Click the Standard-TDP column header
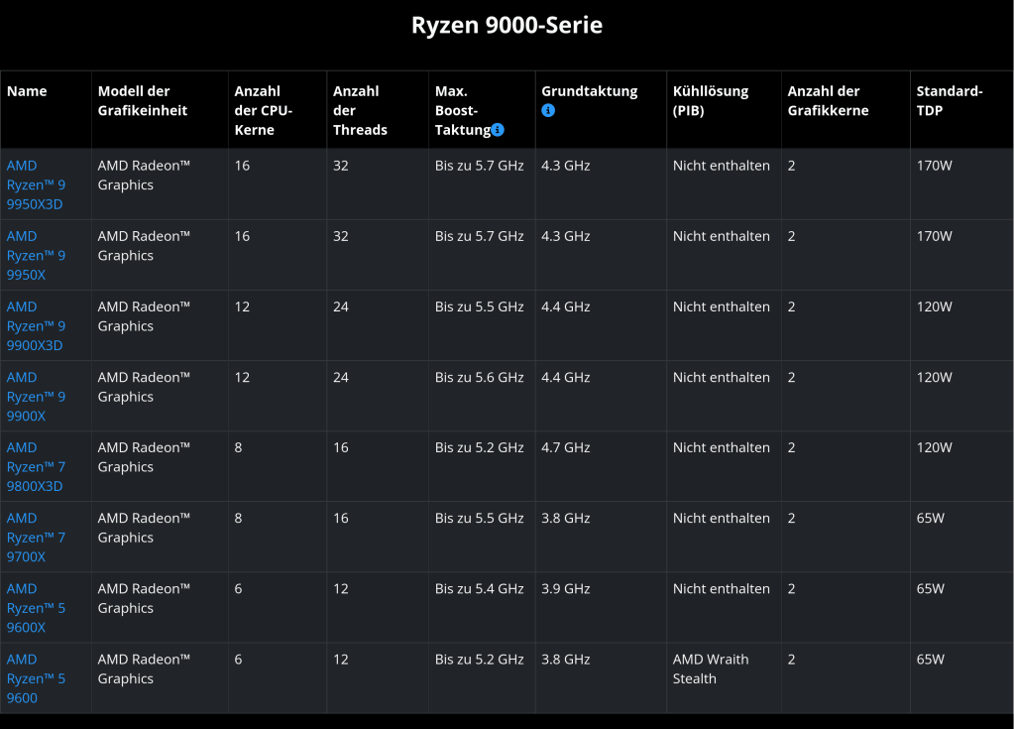The image size is (1014, 729). [x=949, y=100]
